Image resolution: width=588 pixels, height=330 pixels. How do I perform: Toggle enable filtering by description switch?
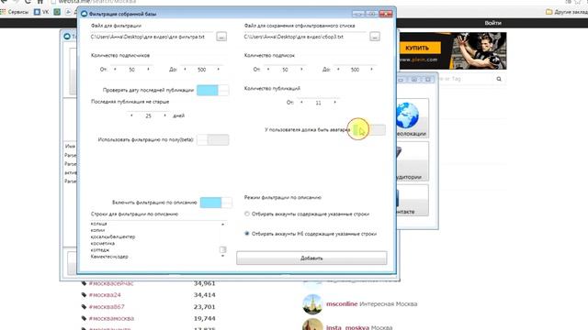coord(216,203)
